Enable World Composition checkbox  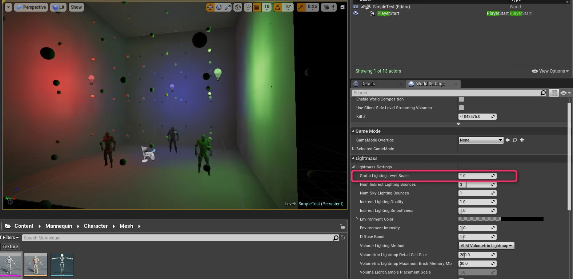(461, 99)
